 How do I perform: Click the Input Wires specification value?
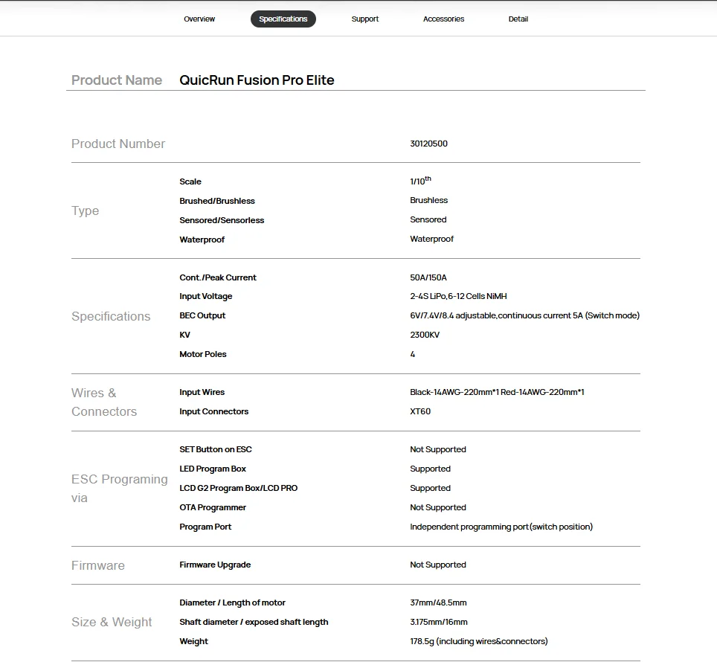[x=497, y=392]
